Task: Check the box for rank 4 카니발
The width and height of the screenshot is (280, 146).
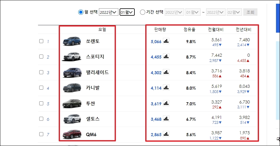Action: point(41,87)
